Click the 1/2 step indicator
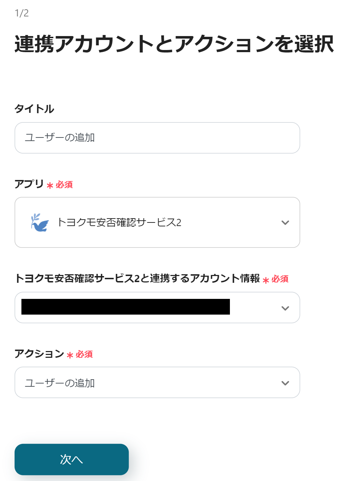 (x=22, y=13)
